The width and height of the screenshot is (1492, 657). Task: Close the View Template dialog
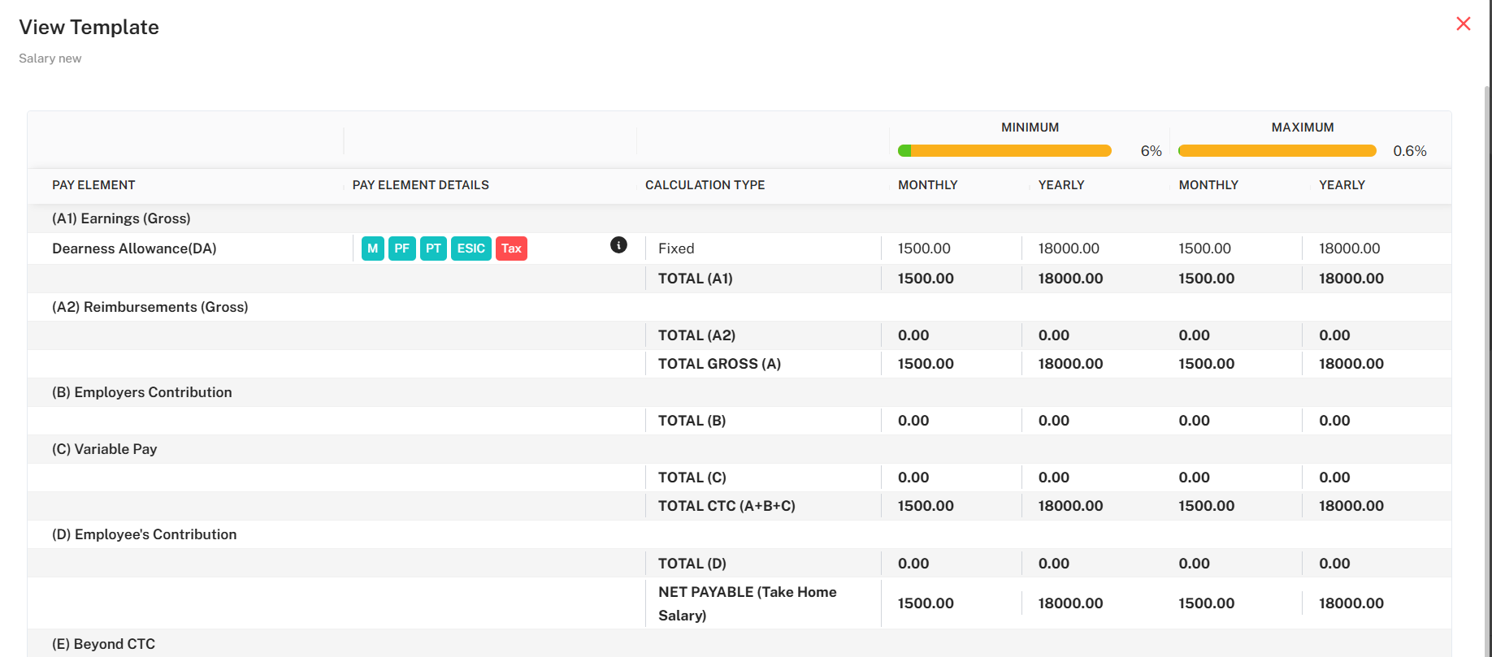click(x=1463, y=24)
